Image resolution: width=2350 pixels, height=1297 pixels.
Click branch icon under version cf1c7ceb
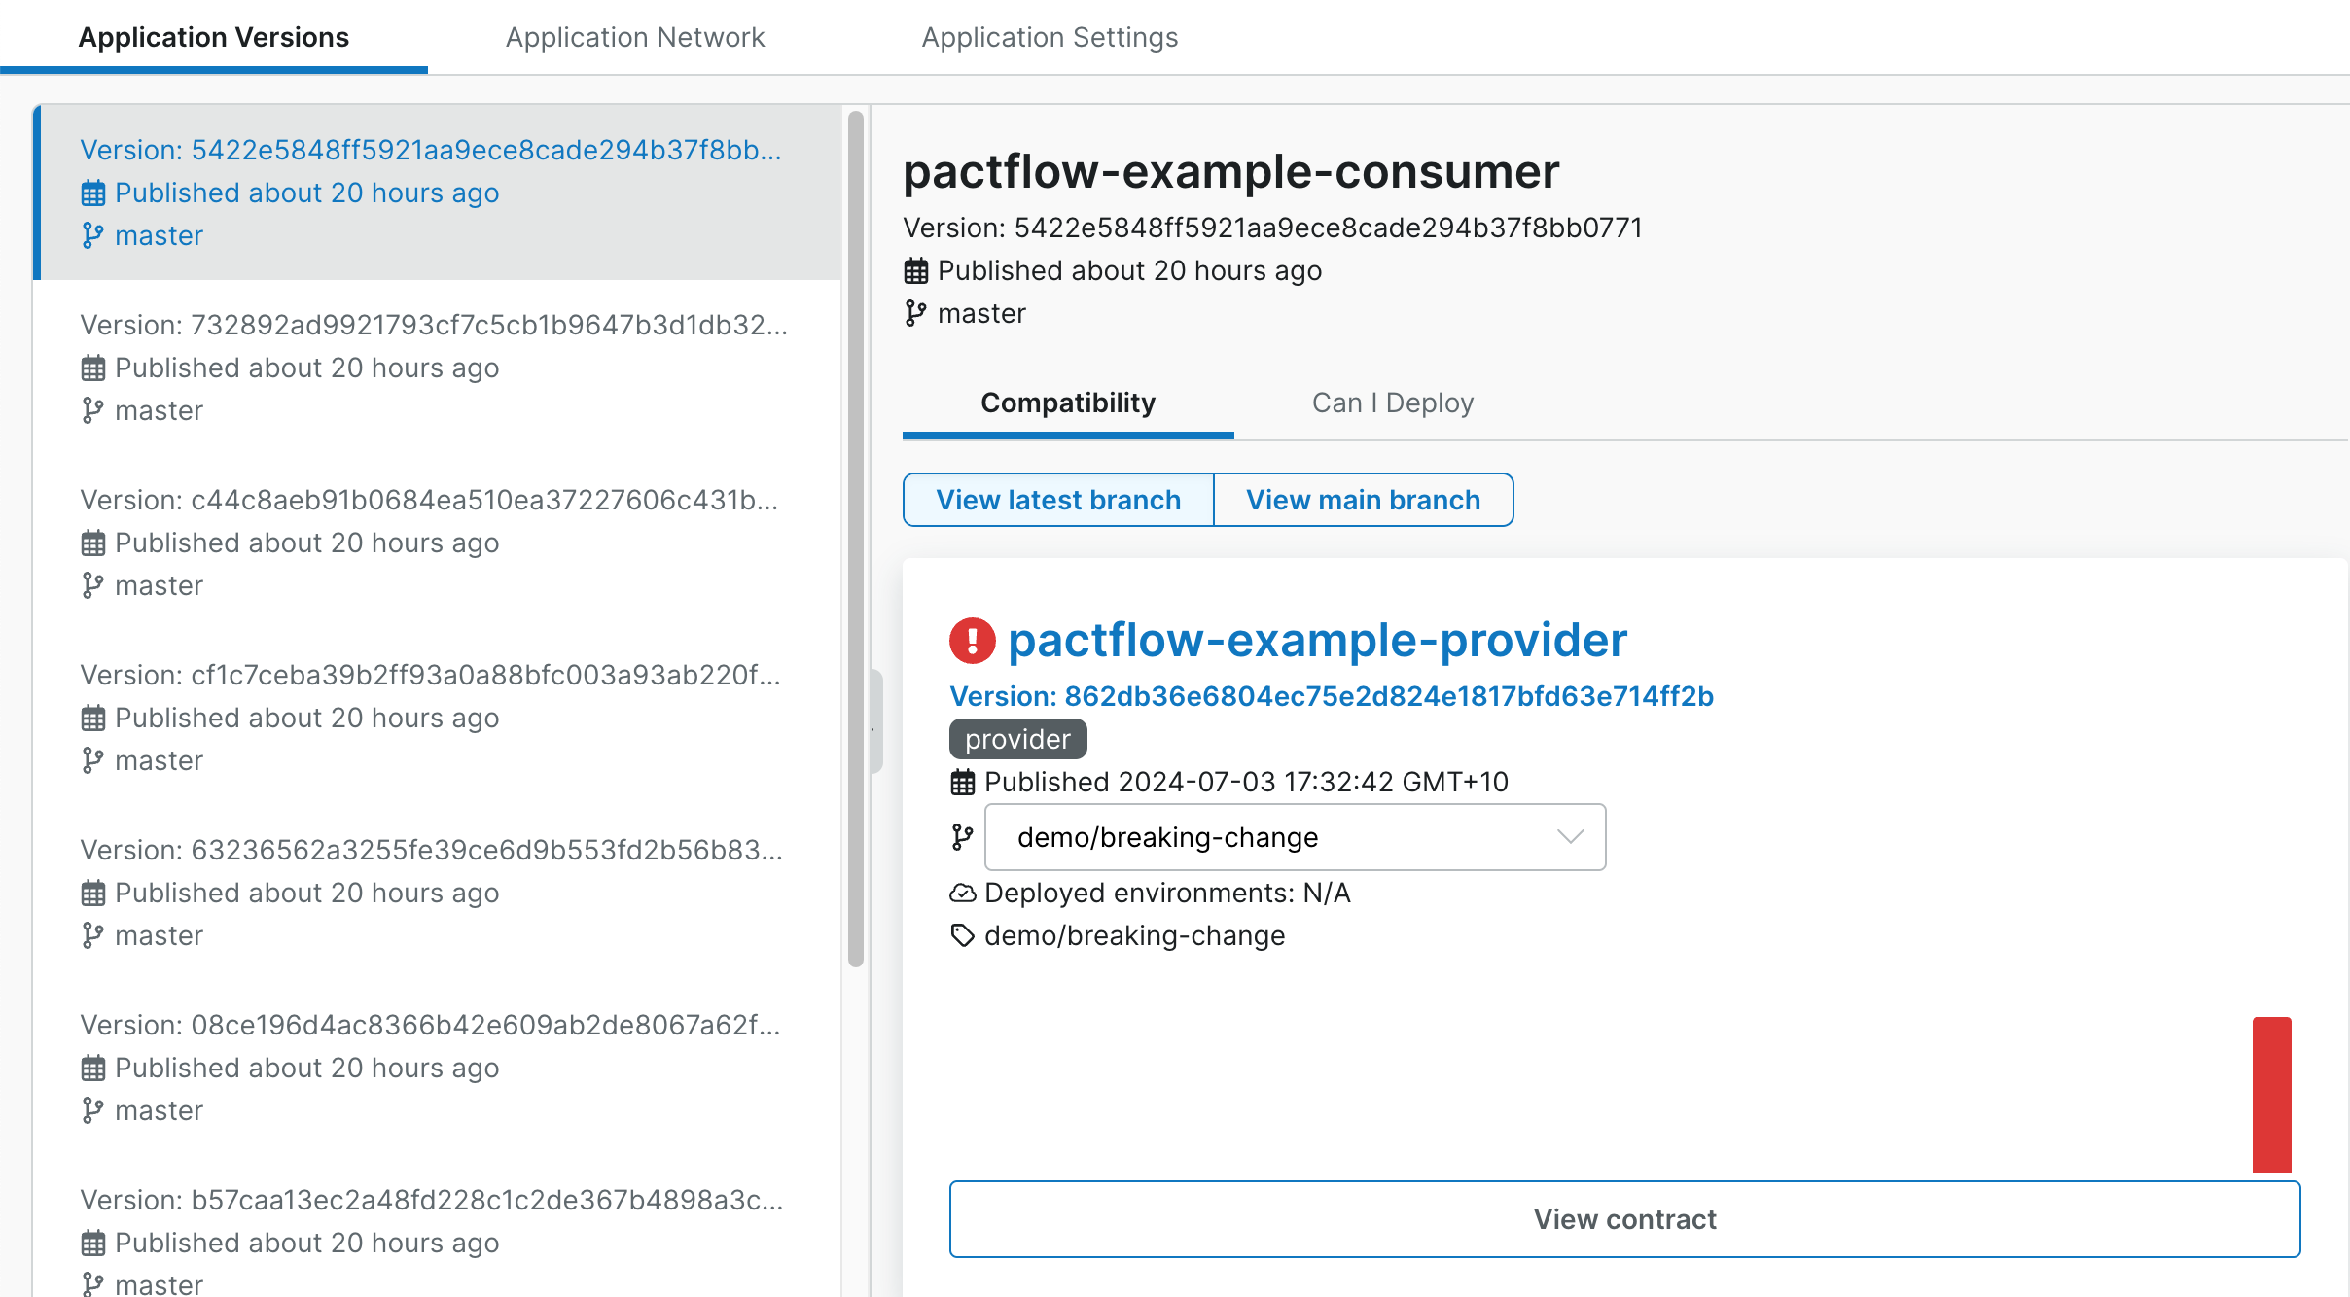(92, 760)
